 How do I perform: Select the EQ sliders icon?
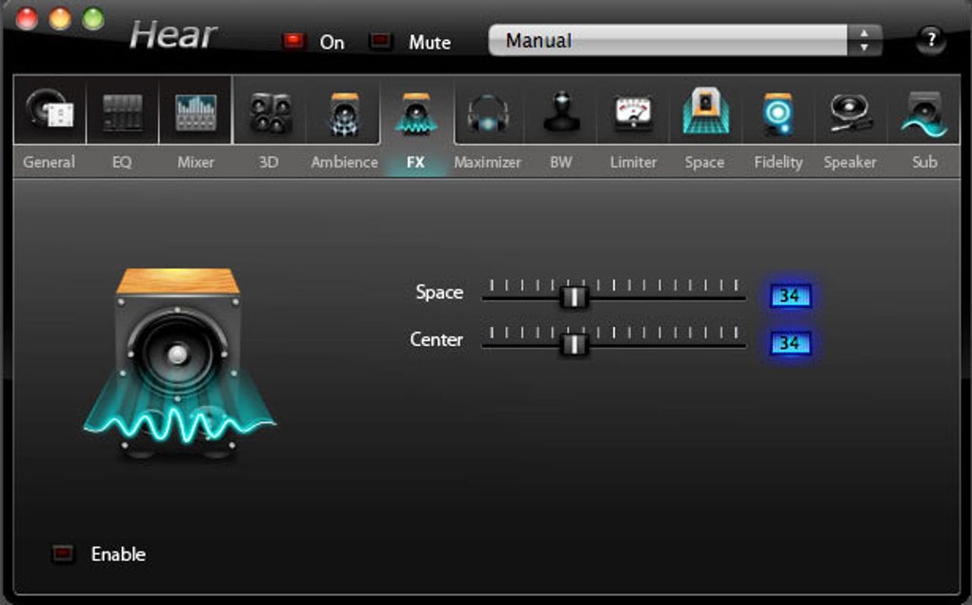(122, 112)
